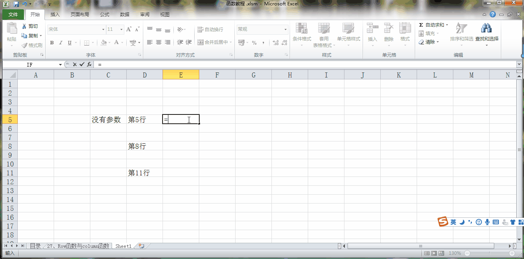Open the 公式 ribbon tab

tap(105, 14)
